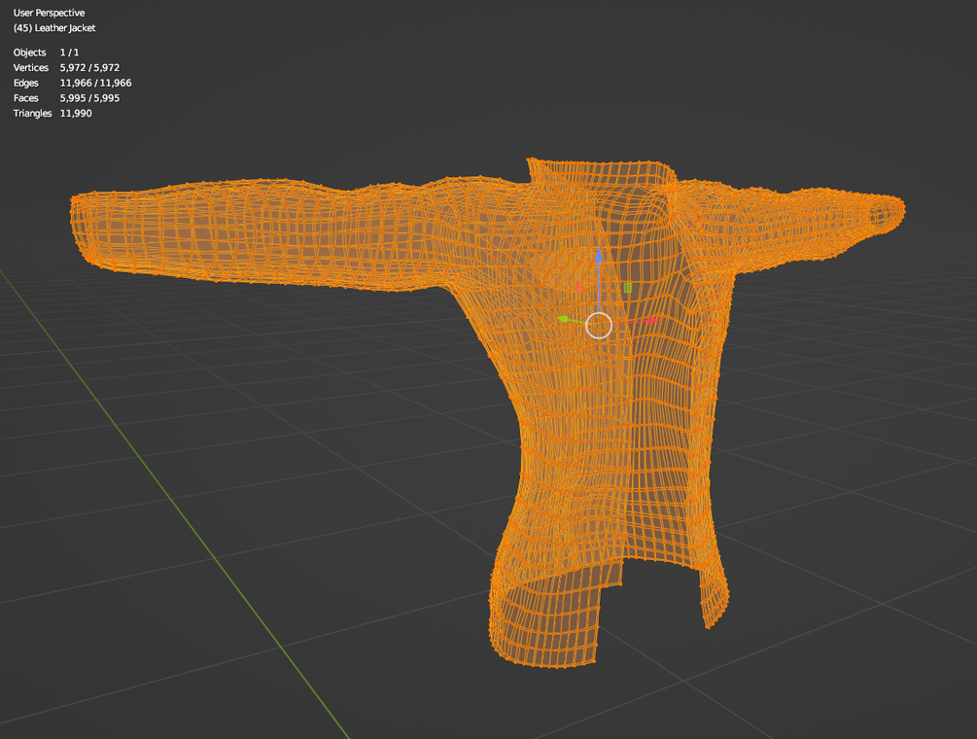
Task: Click the red X-axis gizmo arrow
Action: tap(651, 320)
